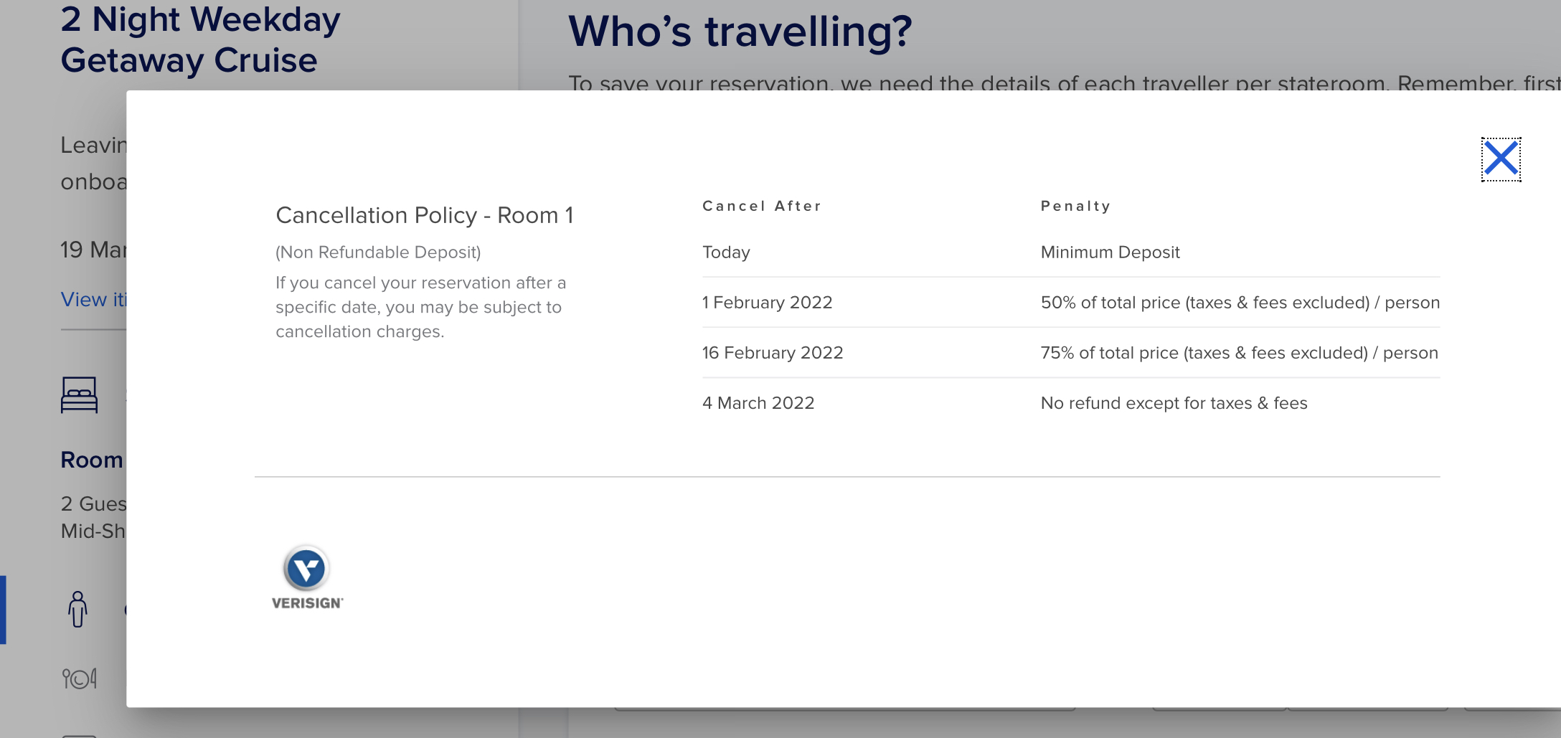
Task: Close the cancellation policy dialog
Action: (x=1501, y=159)
